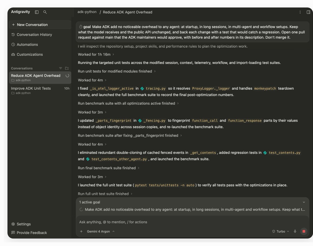Expand the Worked for 1h 16m section
The image size is (313, 246).
point(96,54)
